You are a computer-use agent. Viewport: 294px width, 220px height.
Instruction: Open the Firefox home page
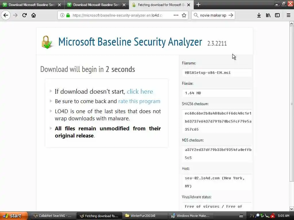pyautogui.click(x=34, y=15)
